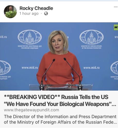This screenshot has height=129, width=118.
Task: Click the left ministry emblem with Russian caption
Action: pyautogui.click(x=30, y=37)
